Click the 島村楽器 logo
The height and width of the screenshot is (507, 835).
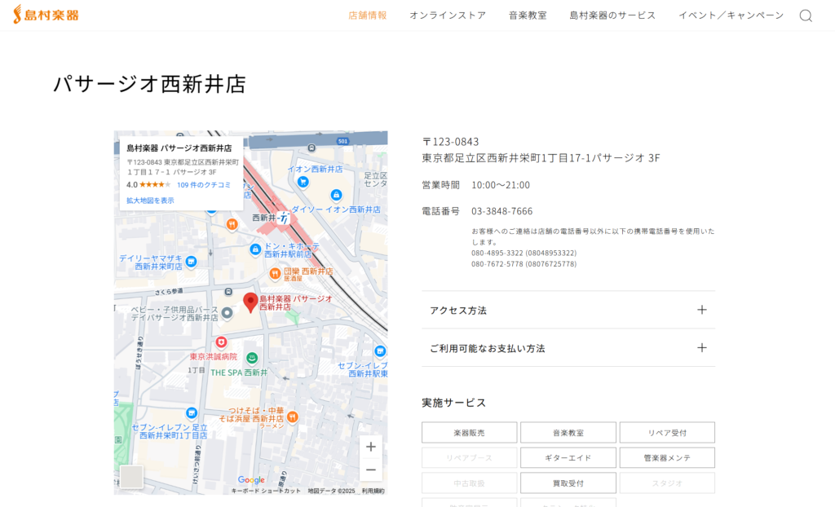point(46,15)
